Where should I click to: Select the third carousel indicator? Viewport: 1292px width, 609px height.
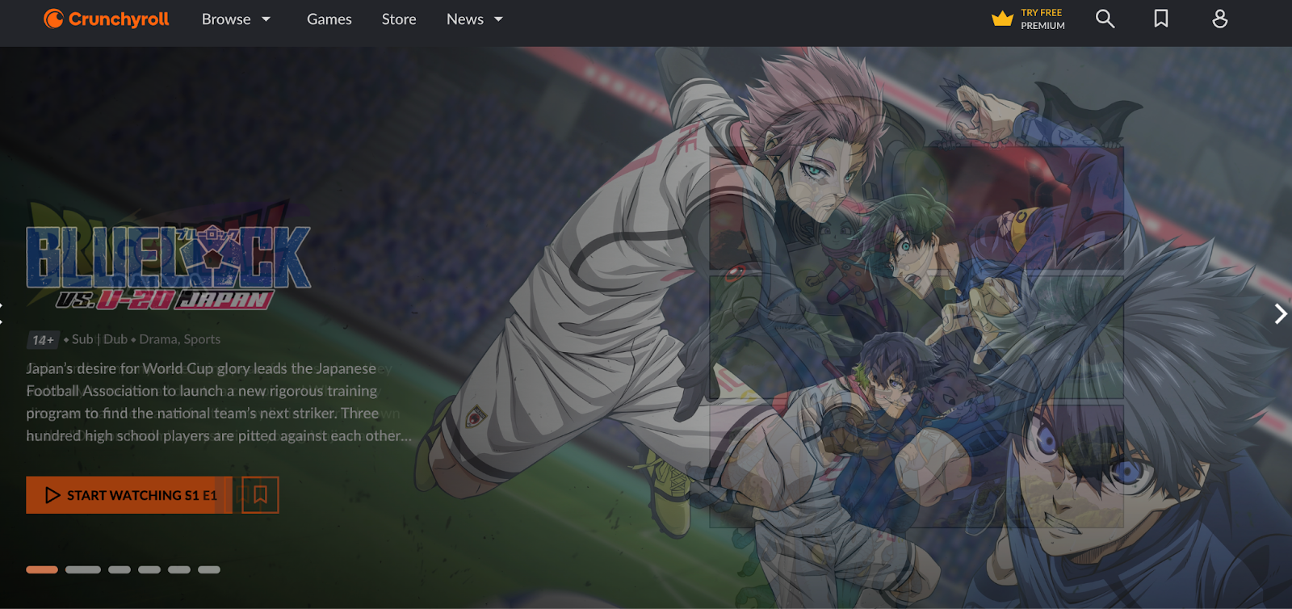[120, 569]
